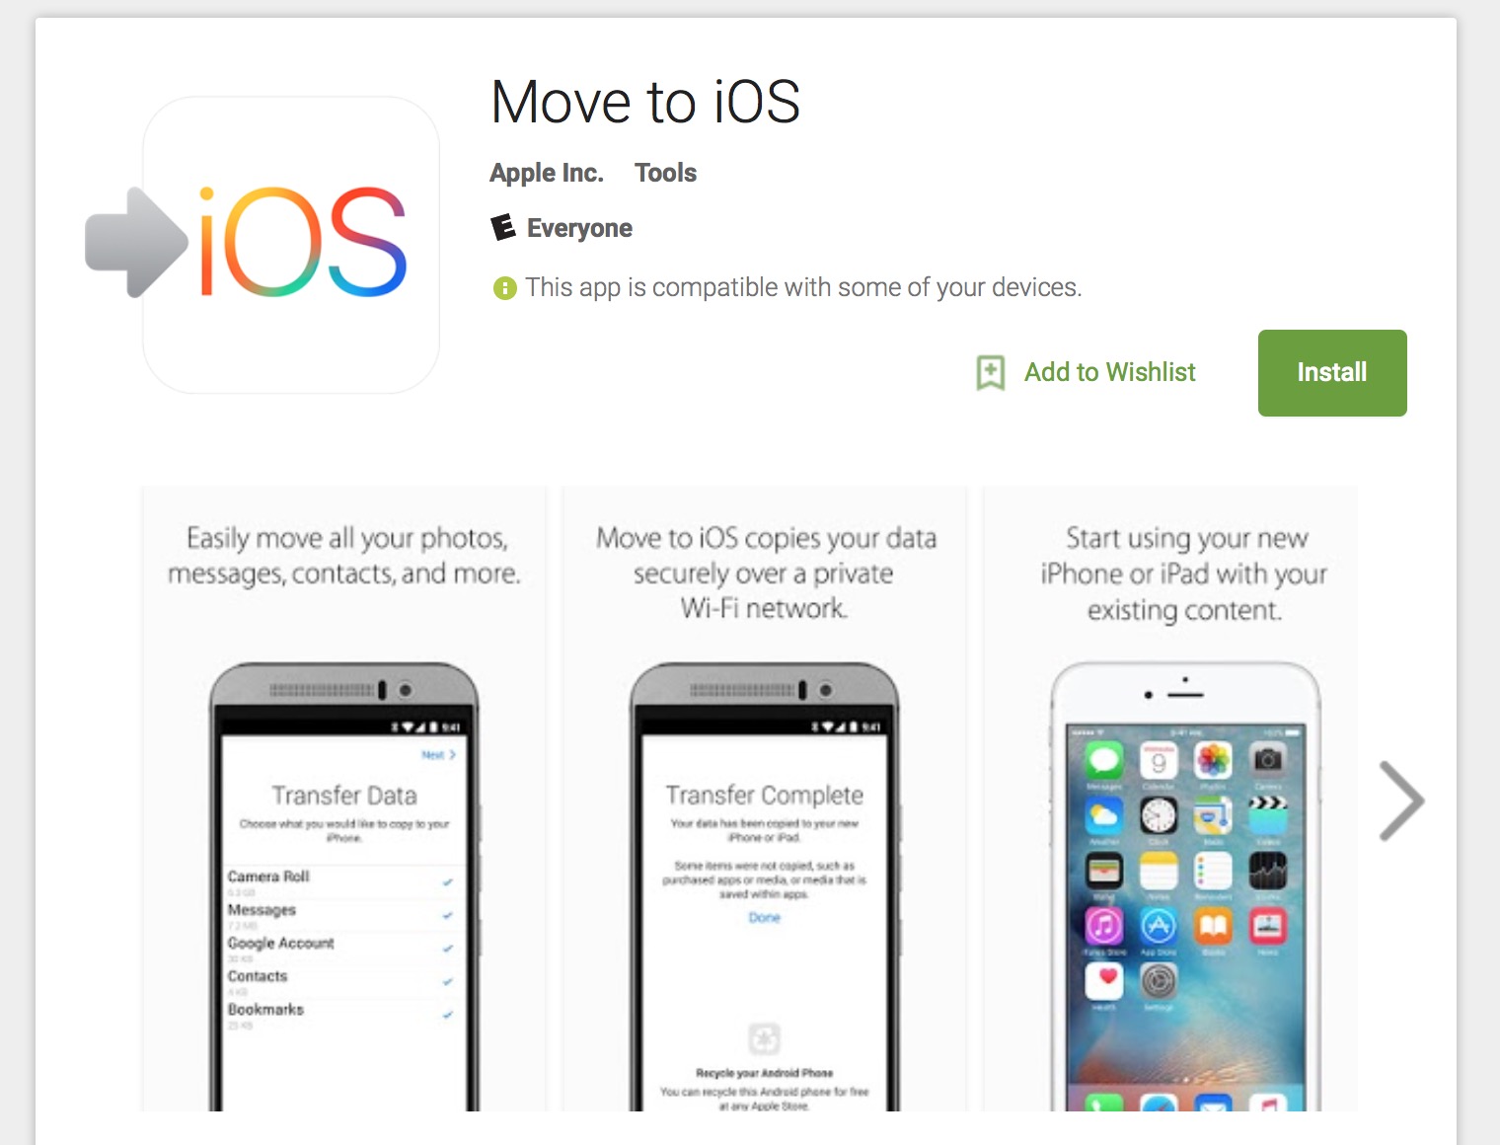
Task: Open the Transfer Complete screenshot
Action: (x=765, y=799)
